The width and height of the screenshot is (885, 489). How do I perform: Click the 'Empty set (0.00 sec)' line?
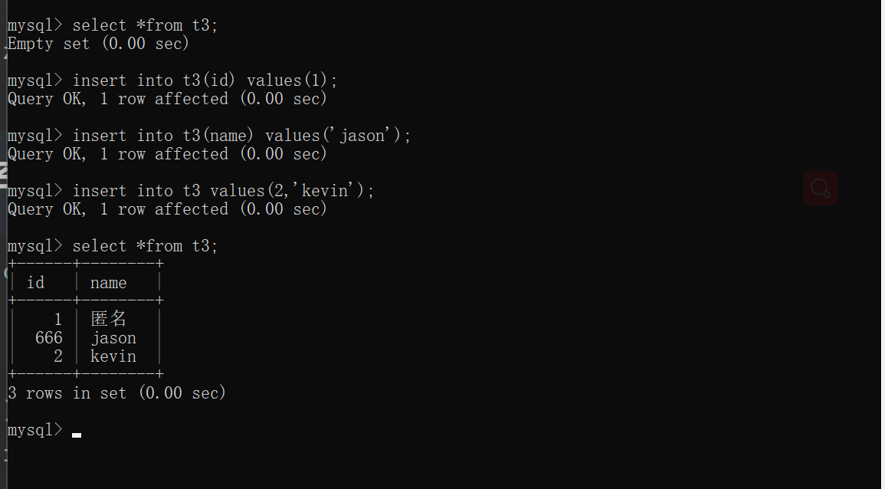tap(98, 44)
